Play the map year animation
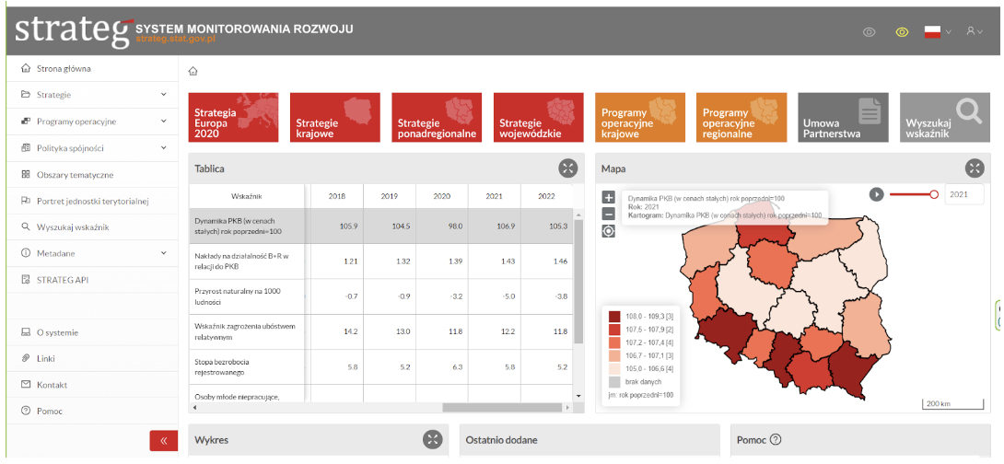 click(x=877, y=194)
